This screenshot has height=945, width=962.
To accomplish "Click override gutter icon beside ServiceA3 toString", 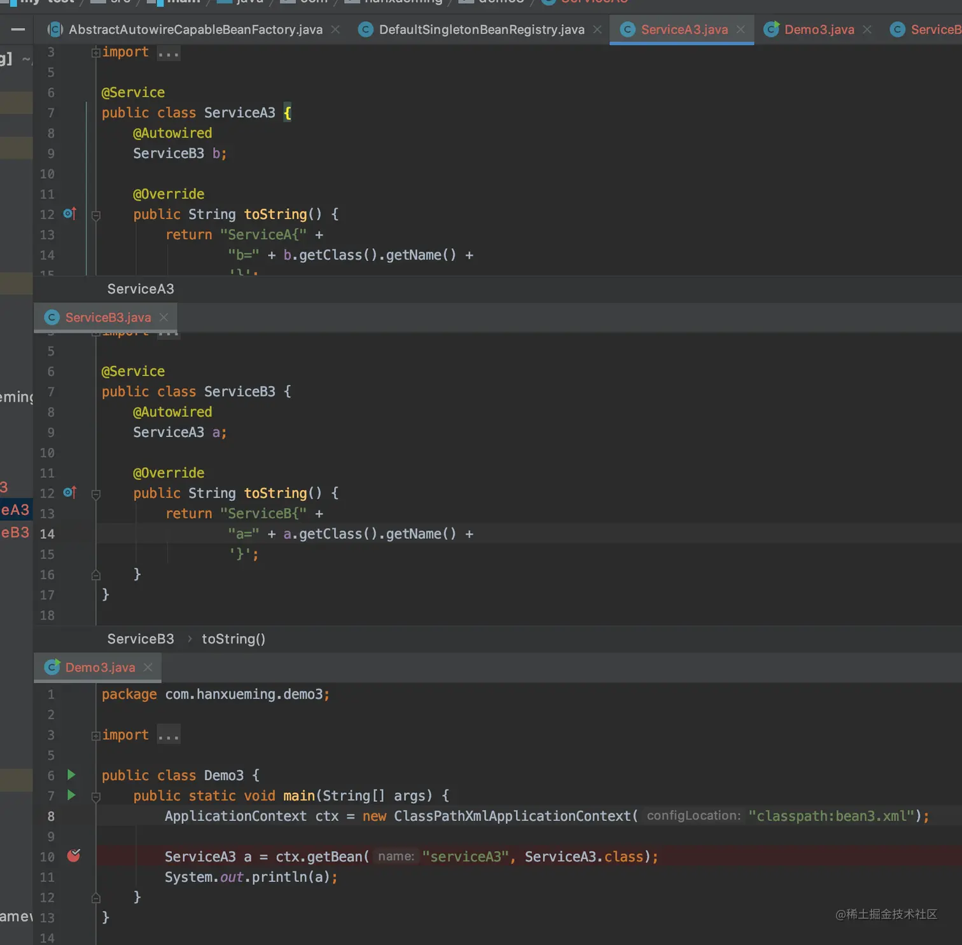I will (x=70, y=214).
